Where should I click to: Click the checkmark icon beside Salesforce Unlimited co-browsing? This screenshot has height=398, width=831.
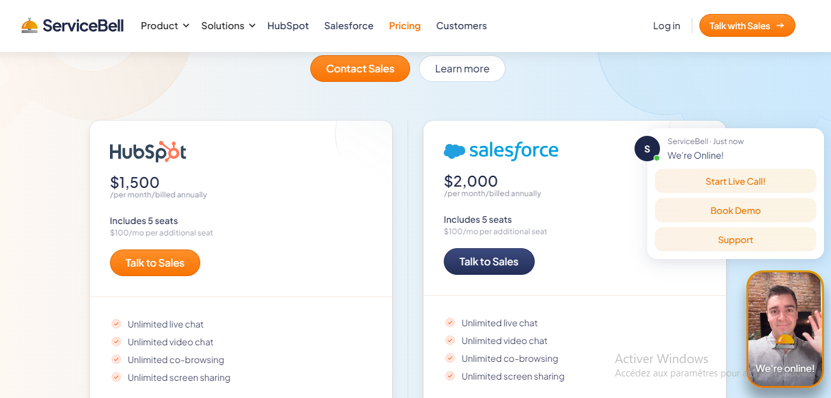450,358
